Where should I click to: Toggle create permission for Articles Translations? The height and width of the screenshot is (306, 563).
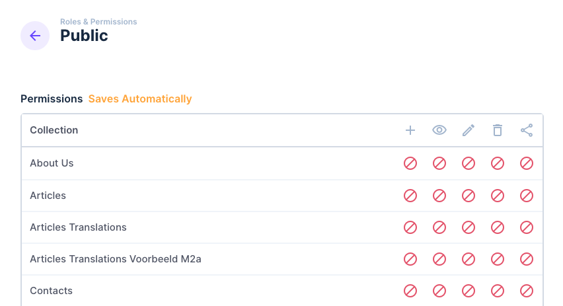(410, 227)
